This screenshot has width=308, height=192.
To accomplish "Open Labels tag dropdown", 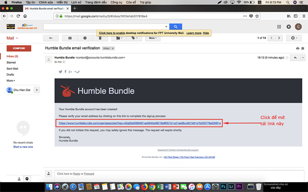I will pyautogui.click(x=134, y=38).
